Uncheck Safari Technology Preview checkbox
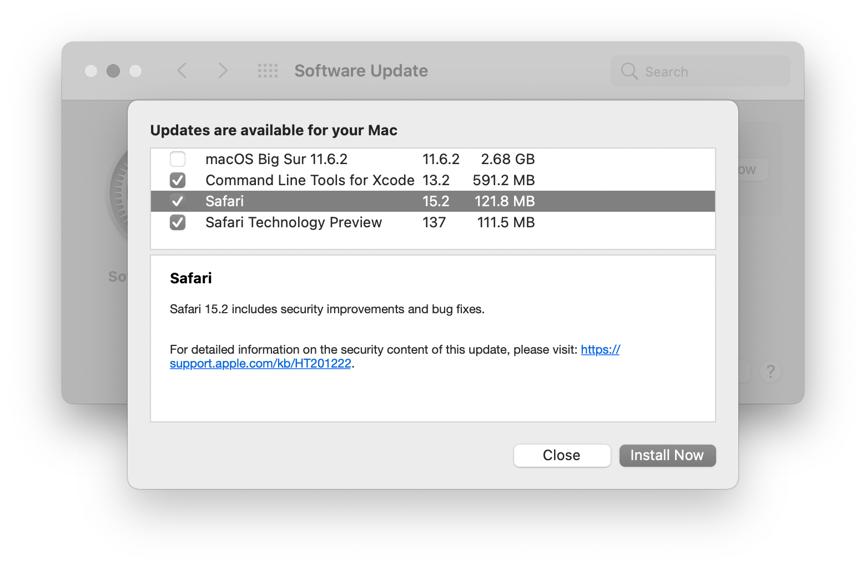Viewport: 866px width, 571px height. [x=178, y=222]
